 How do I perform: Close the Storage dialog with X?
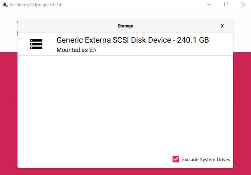click(222, 26)
